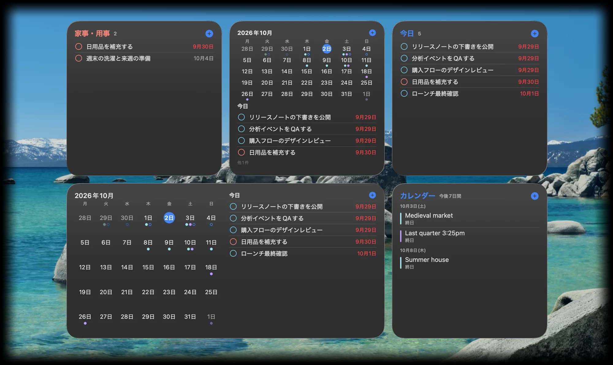
Task: Open the 10月8日(木) date header
Action: click(x=413, y=250)
